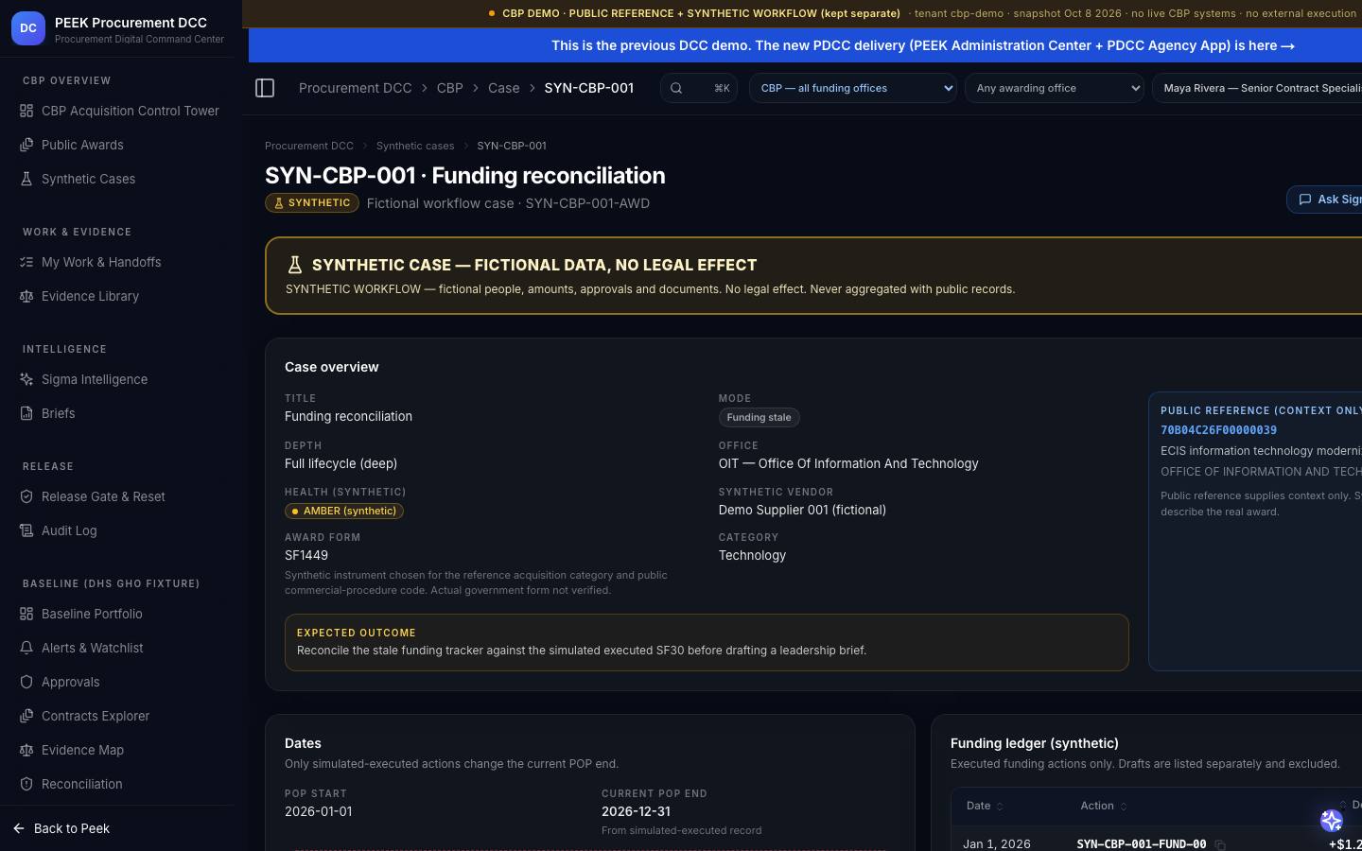Click the Approvals shield icon

[x=26, y=682]
